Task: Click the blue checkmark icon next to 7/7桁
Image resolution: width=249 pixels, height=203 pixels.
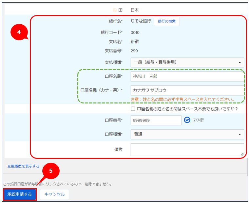Action: point(187,120)
